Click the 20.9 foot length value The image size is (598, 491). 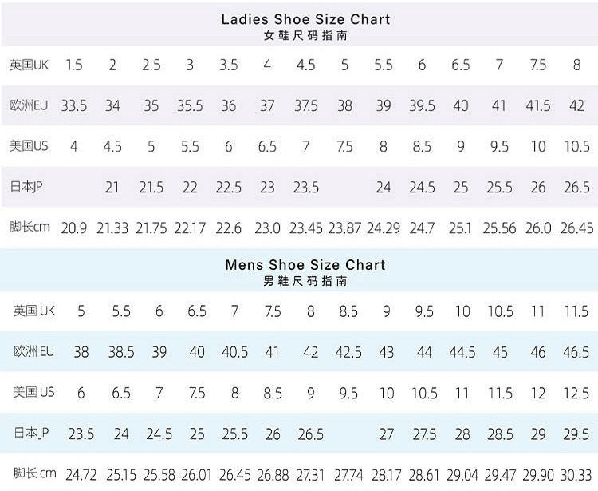[73, 228]
